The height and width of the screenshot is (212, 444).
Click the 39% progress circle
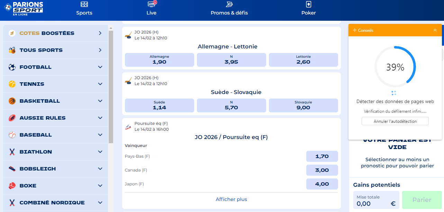click(x=395, y=67)
